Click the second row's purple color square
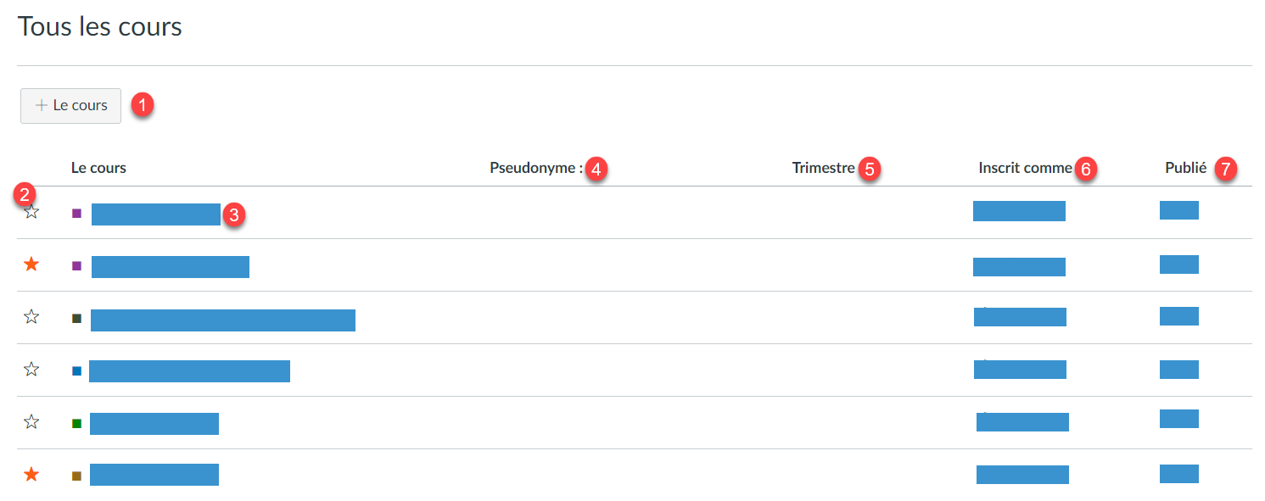The image size is (1265, 501). [76, 266]
